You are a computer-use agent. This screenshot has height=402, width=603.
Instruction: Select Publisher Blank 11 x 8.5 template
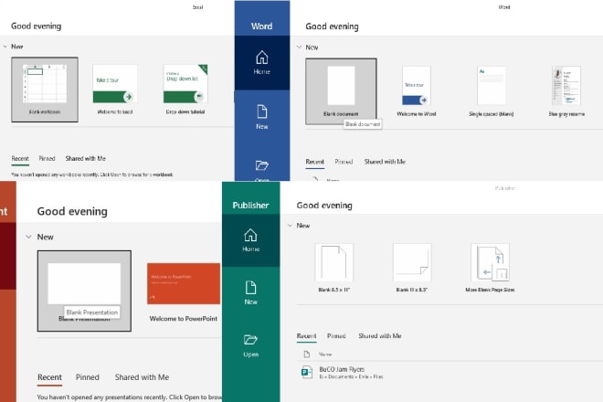click(x=412, y=268)
